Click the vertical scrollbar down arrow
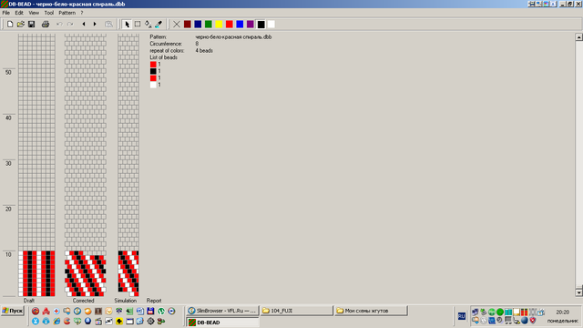The width and height of the screenshot is (583, 328). click(x=579, y=292)
